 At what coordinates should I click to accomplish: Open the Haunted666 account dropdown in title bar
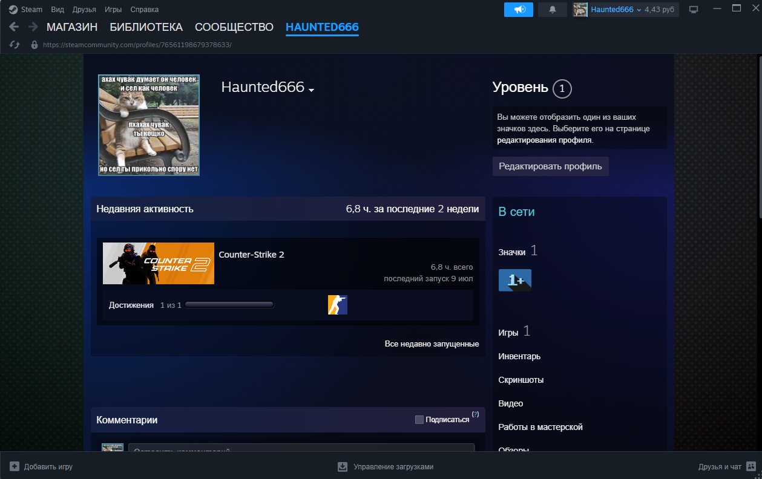(616, 10)
